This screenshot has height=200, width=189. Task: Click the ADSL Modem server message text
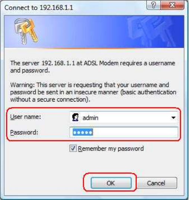click(93, 67)
